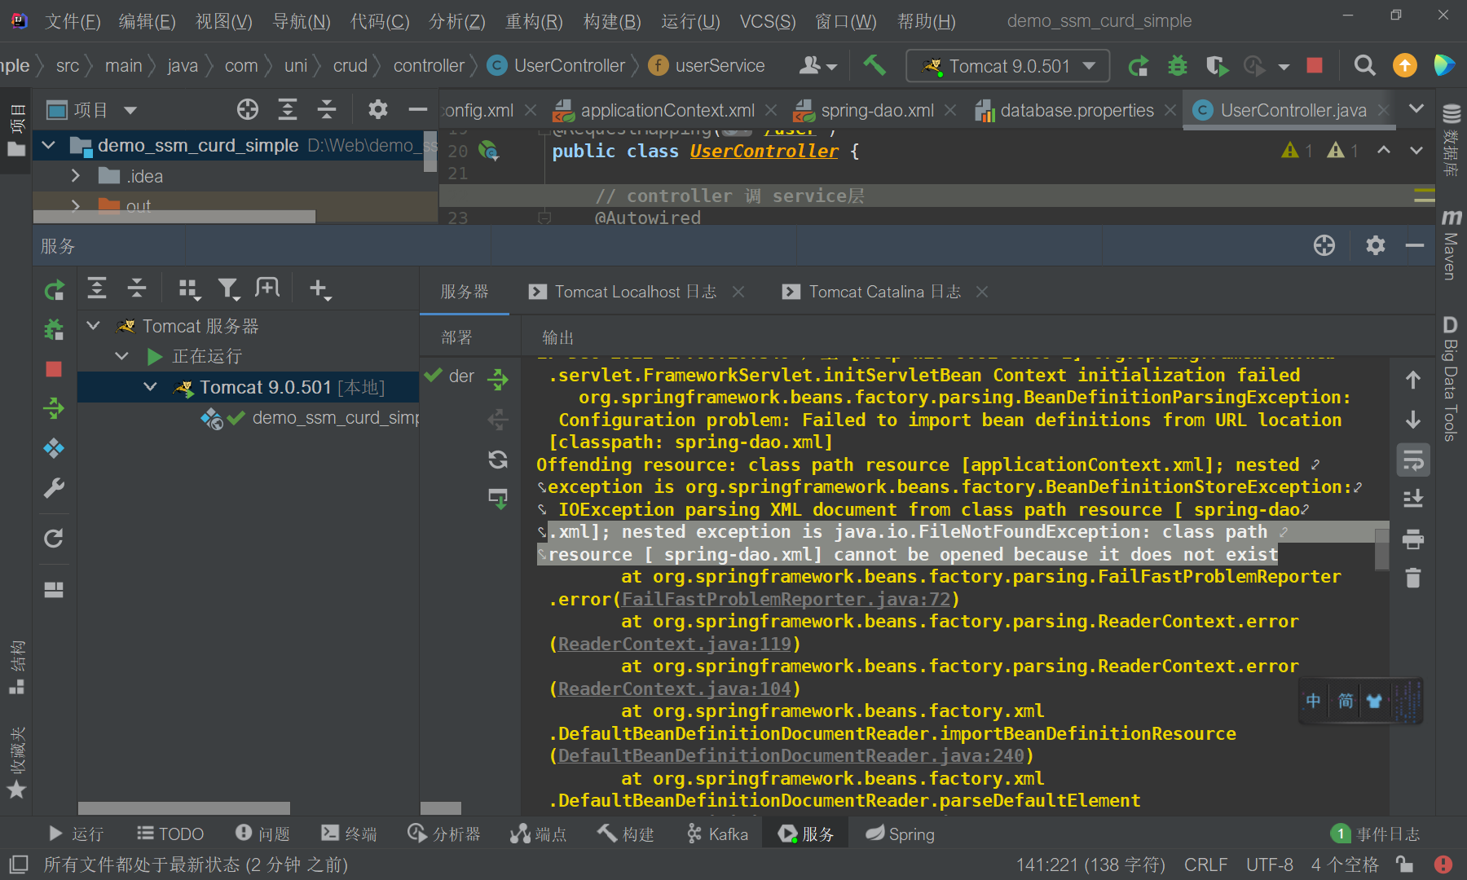Viewport: 1467px width, 880px height.
Task: Open VCS menu
Action: pos(767,21)
